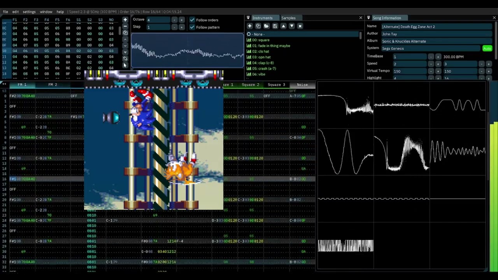Increase TimeBase with plus button
This screenshot has width=498, height=280.
pos(438,57)
